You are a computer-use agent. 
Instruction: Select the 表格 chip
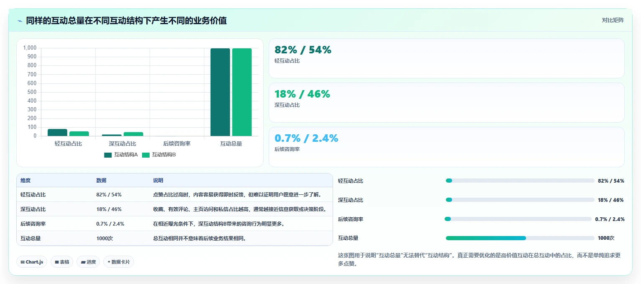tap(62, 262)
